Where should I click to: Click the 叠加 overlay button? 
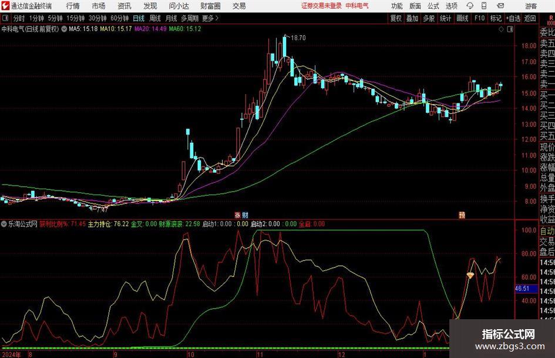click(x=412, y=18)
